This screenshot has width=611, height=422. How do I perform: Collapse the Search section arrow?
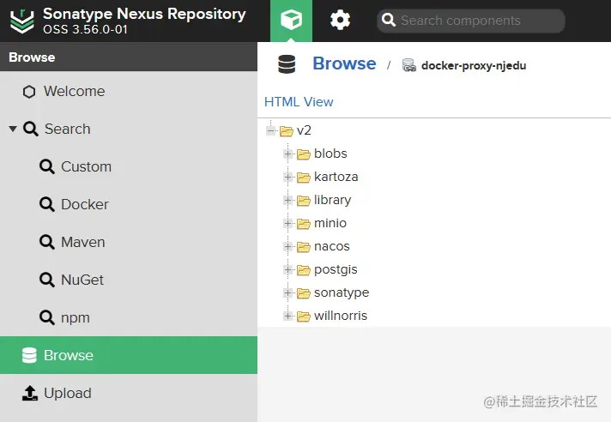tap(13, 129)
